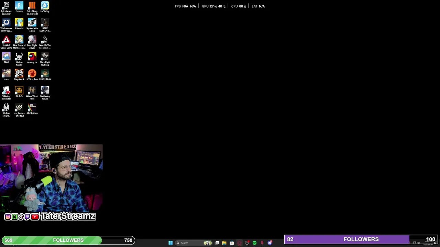Click the R.E.P.O. game shortcut
This screenshot has height=247, width=440.
click(19, 92)
